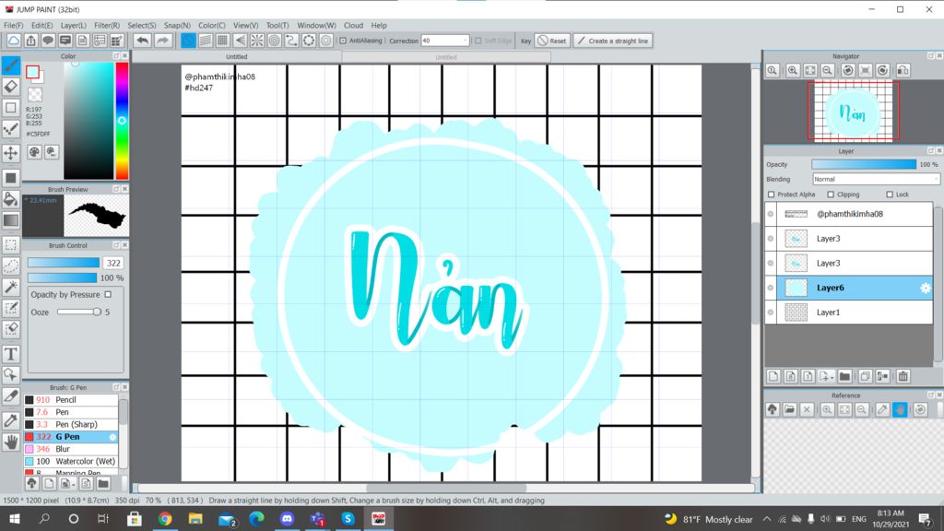Viewport: 944px width, 531px height.
Task: Add a new color layer in the Layer panel
Action: click(773, 377)
